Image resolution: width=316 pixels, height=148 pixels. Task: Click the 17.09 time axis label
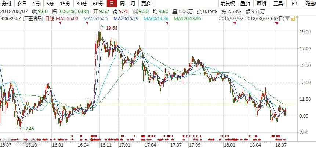click(x=194, y=145)
